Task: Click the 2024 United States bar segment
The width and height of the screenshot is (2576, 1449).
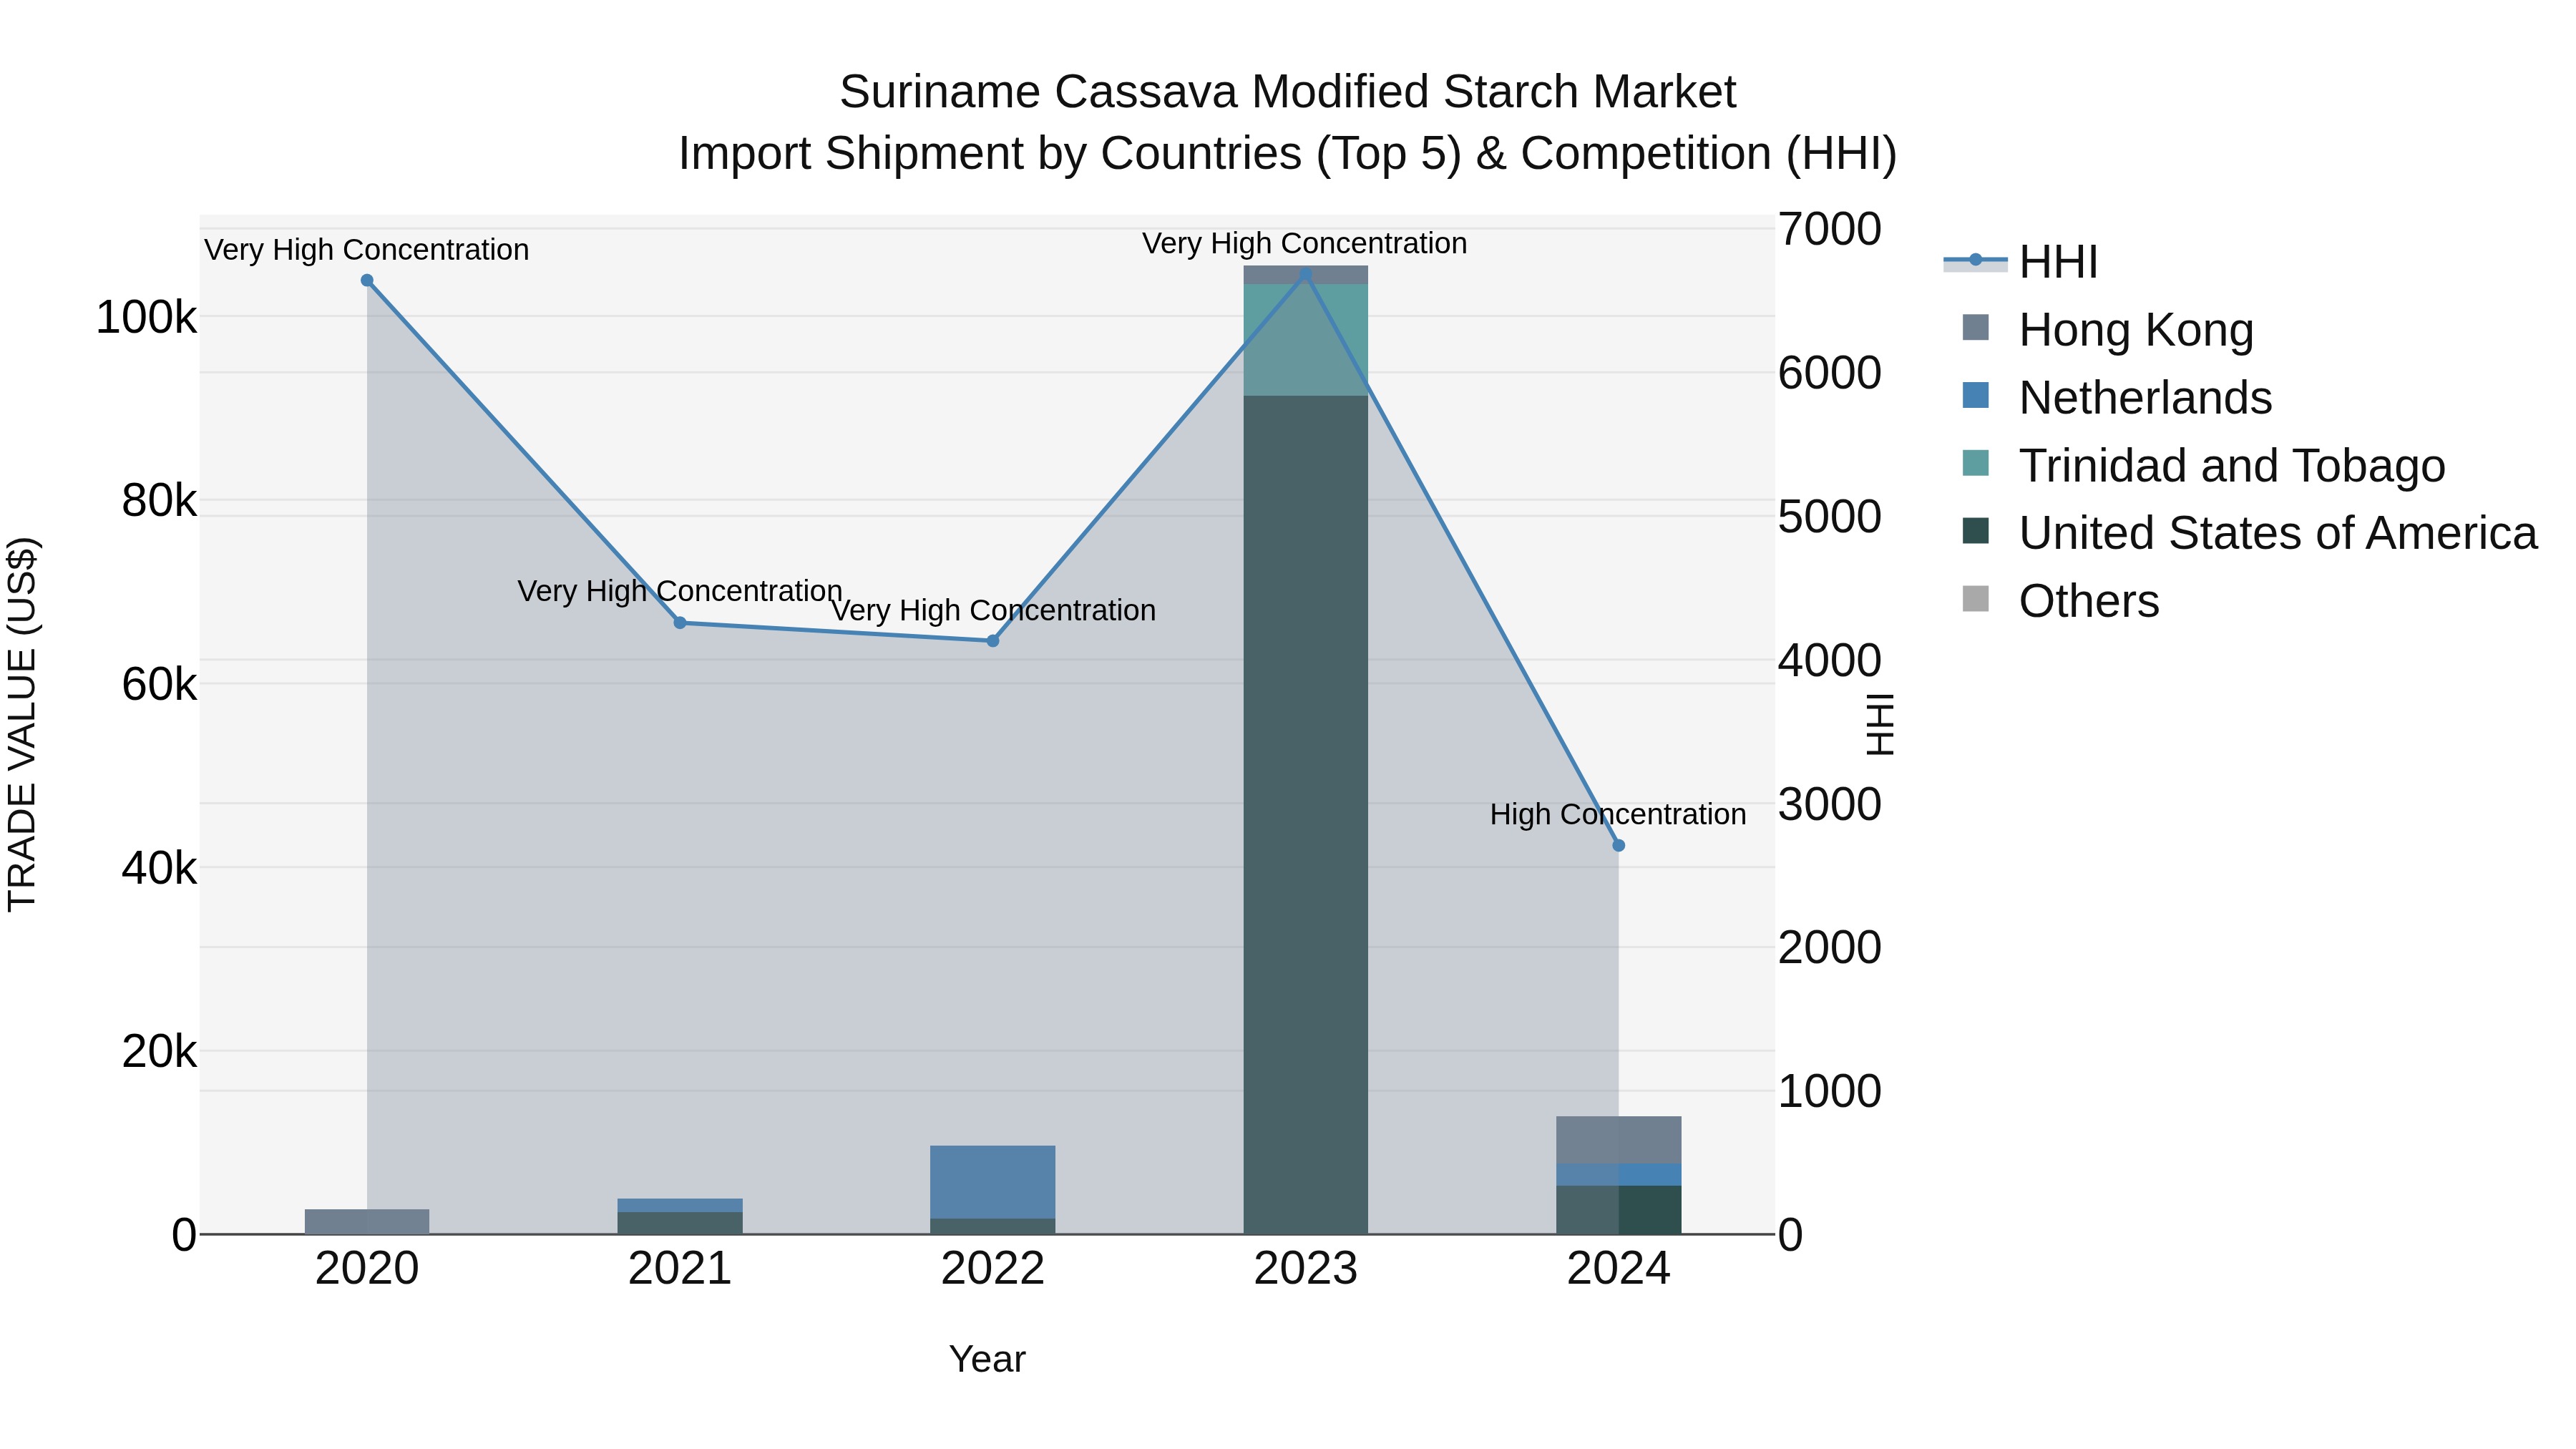Action: (1619, 1210)
